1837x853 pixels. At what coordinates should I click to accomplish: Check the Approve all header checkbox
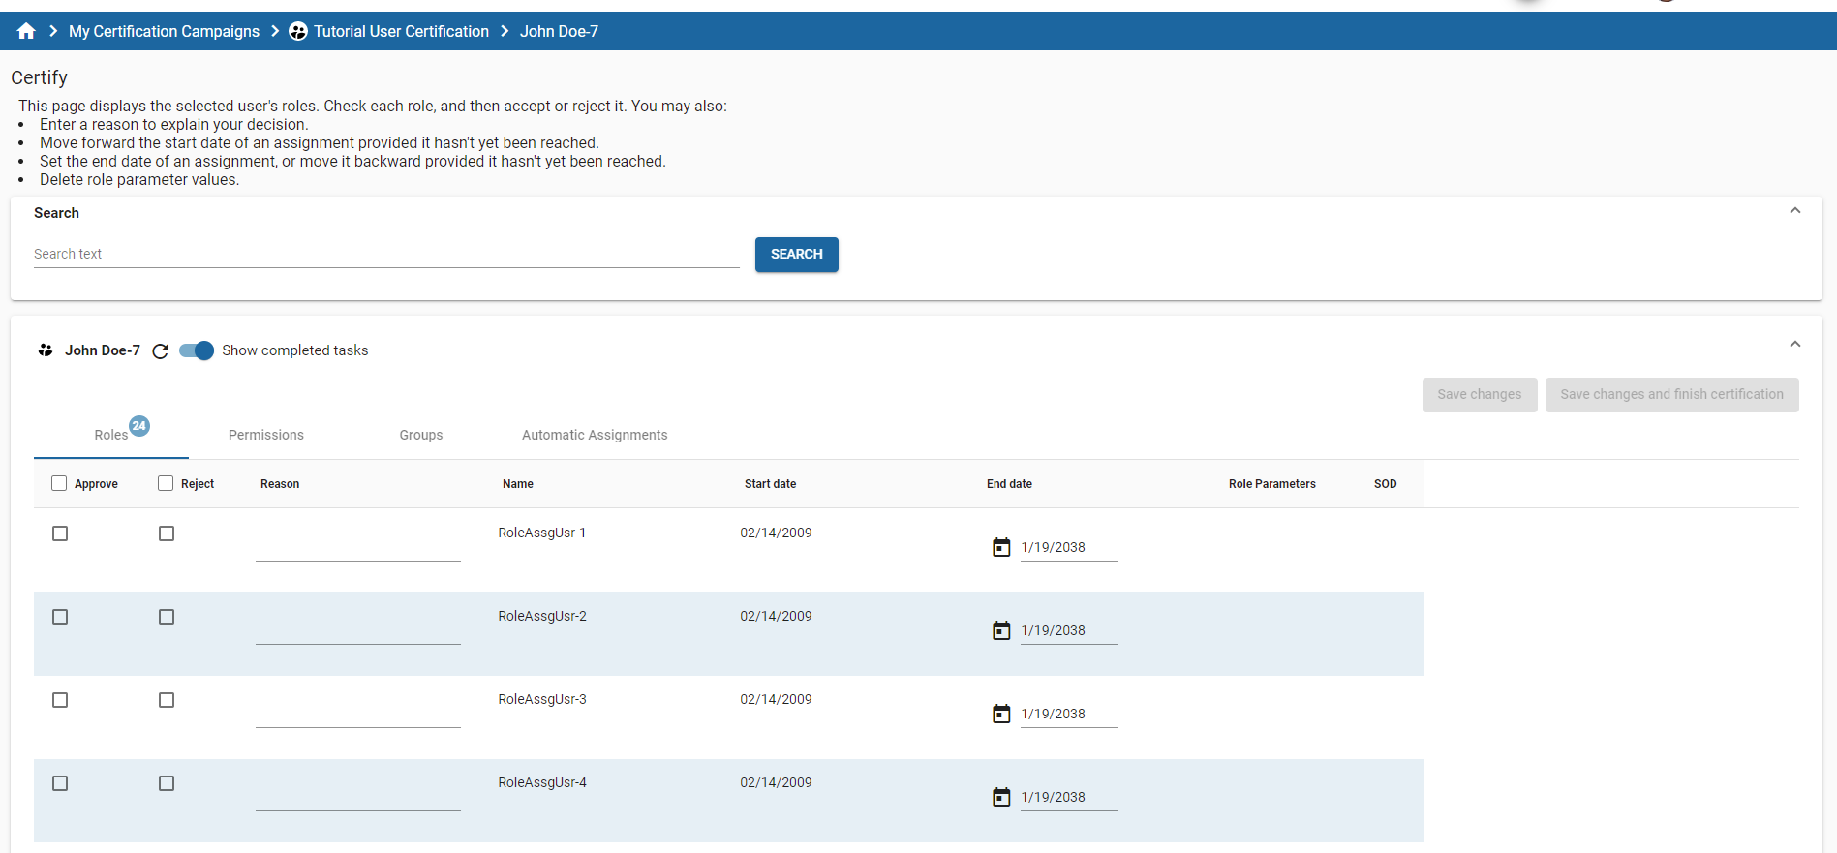(60, 483)
